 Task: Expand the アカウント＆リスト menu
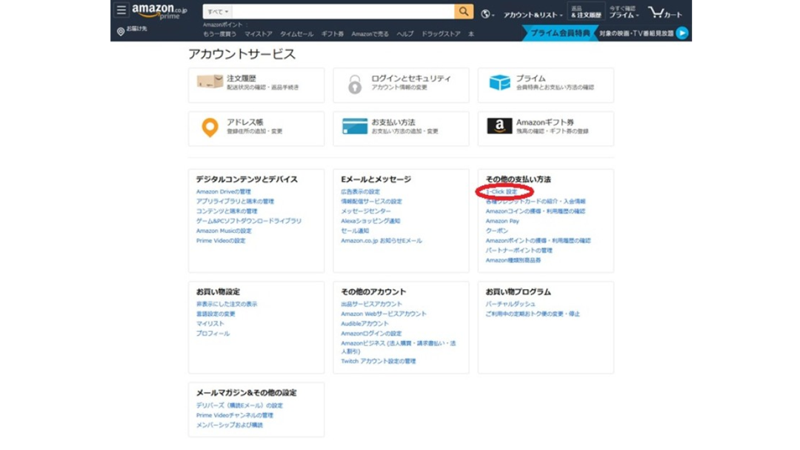pyautogui.click(x=533, y=15)
